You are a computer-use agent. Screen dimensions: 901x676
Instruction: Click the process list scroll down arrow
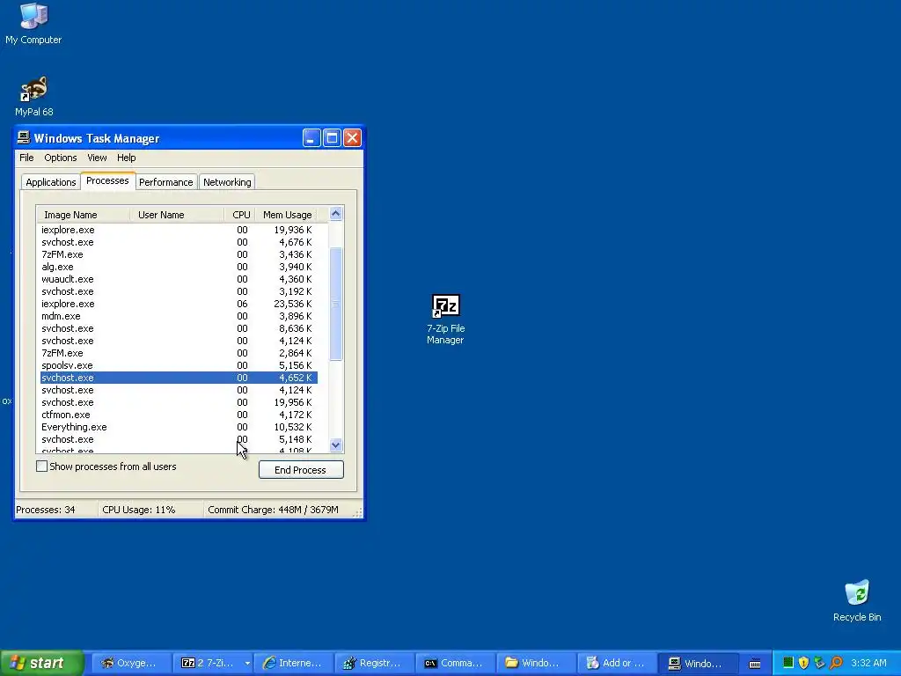[335, 445]
